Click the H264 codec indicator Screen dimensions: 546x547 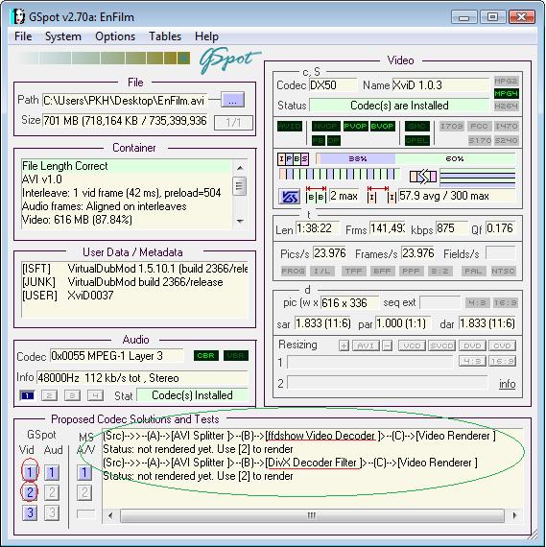coord(507,106)
